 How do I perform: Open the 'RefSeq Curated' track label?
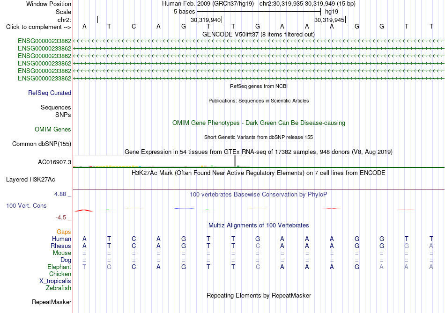[49, 93]
